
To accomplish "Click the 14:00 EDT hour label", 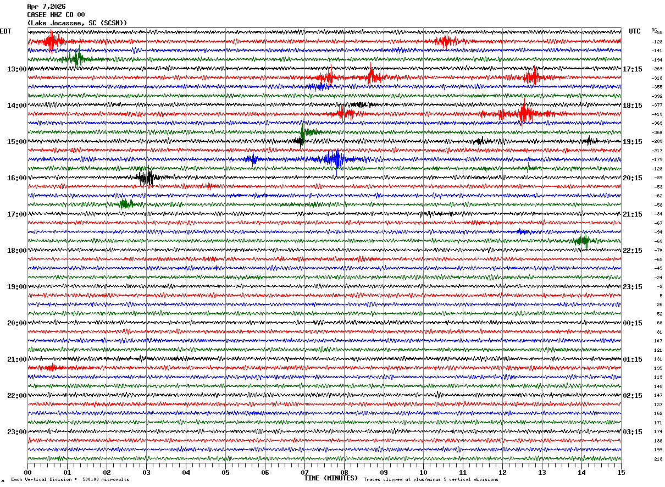I will pos(16,106).
